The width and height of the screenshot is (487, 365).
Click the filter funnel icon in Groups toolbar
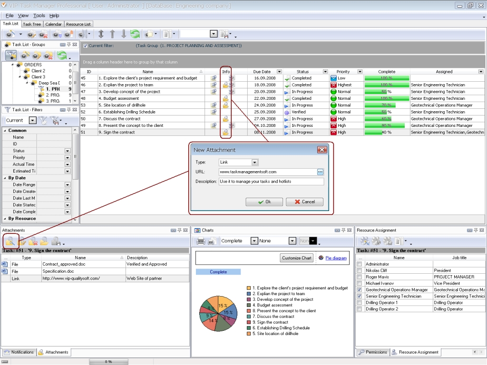[x=11, y=55]
